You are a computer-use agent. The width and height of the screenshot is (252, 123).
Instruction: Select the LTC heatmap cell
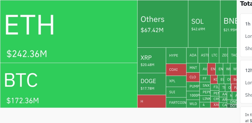click(x=214, y=55)
